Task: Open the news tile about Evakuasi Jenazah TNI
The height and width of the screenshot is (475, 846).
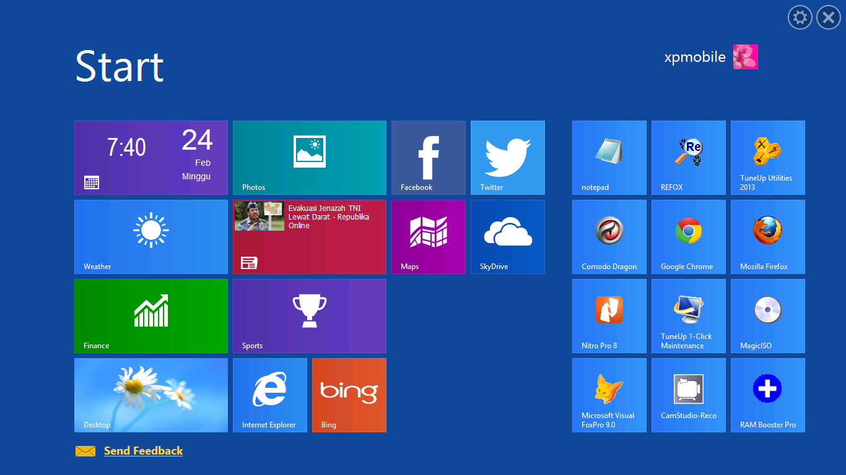Action: tap(310, 237)
